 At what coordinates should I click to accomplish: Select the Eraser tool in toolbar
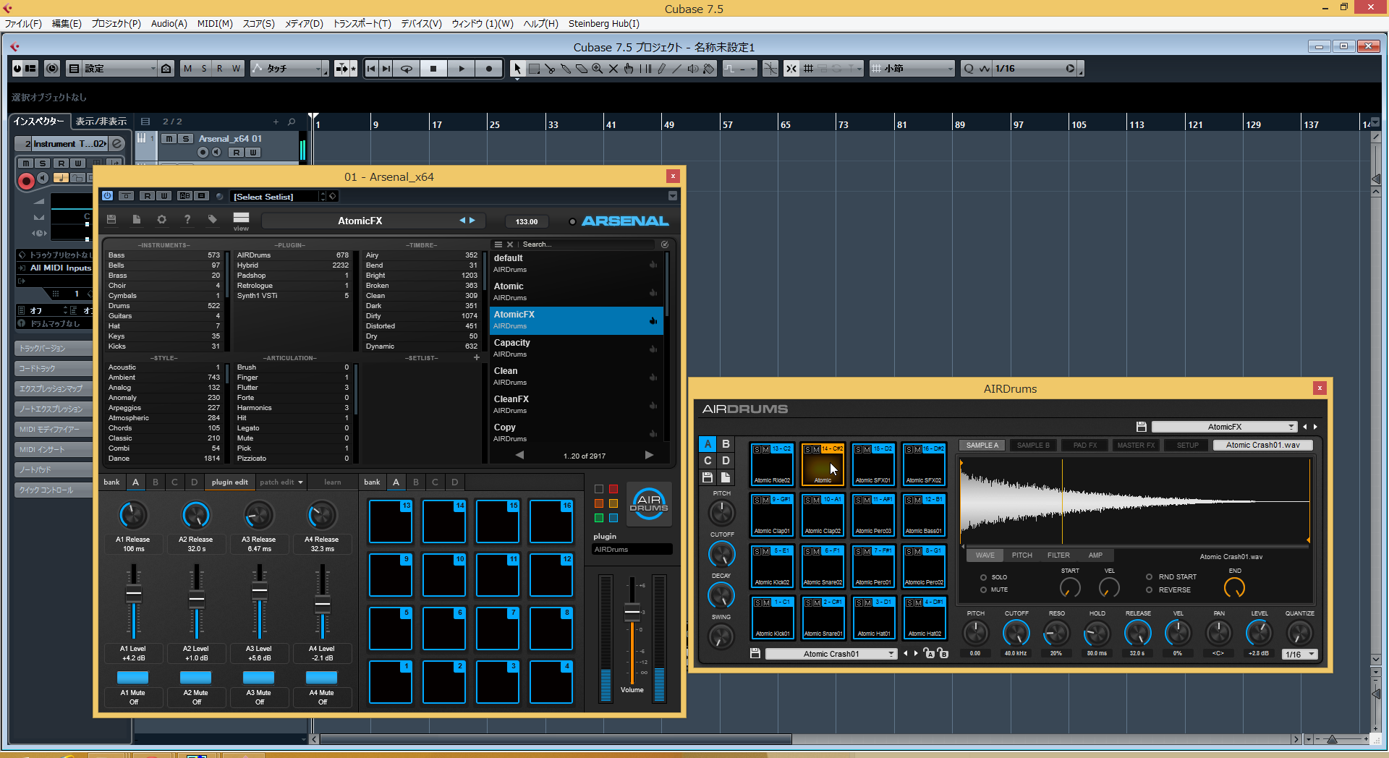[x=582, y=69]
